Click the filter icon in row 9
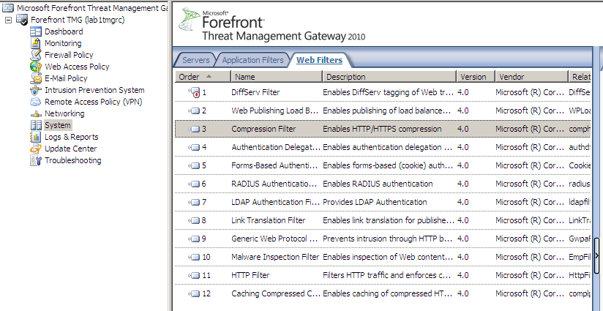The width and height of the screenshot is (603, 311). click(194, 239)
